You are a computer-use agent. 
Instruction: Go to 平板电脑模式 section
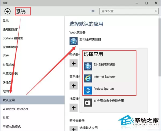coord(12,126)
